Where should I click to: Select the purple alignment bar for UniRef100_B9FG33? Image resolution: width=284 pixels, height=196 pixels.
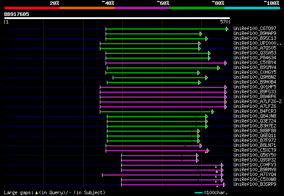162,92
